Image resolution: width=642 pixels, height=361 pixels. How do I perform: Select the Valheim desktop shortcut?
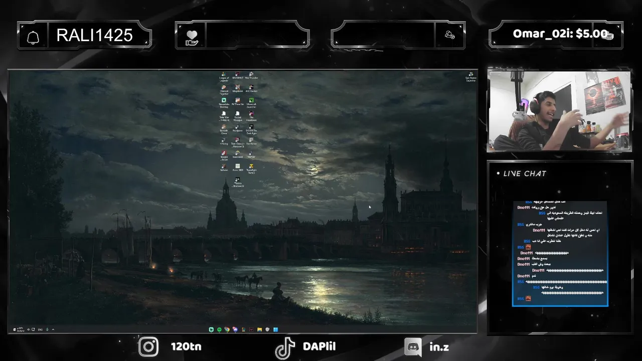coord(224,167)
